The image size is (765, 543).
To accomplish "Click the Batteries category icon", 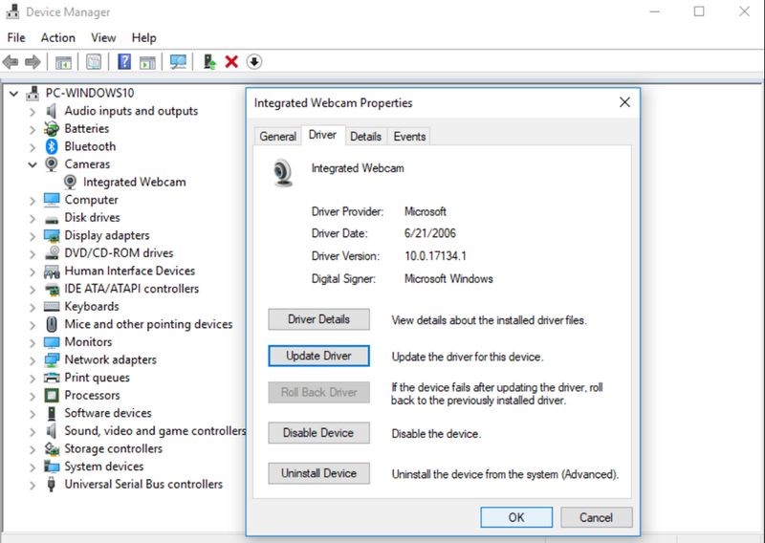I will [52, 129].
